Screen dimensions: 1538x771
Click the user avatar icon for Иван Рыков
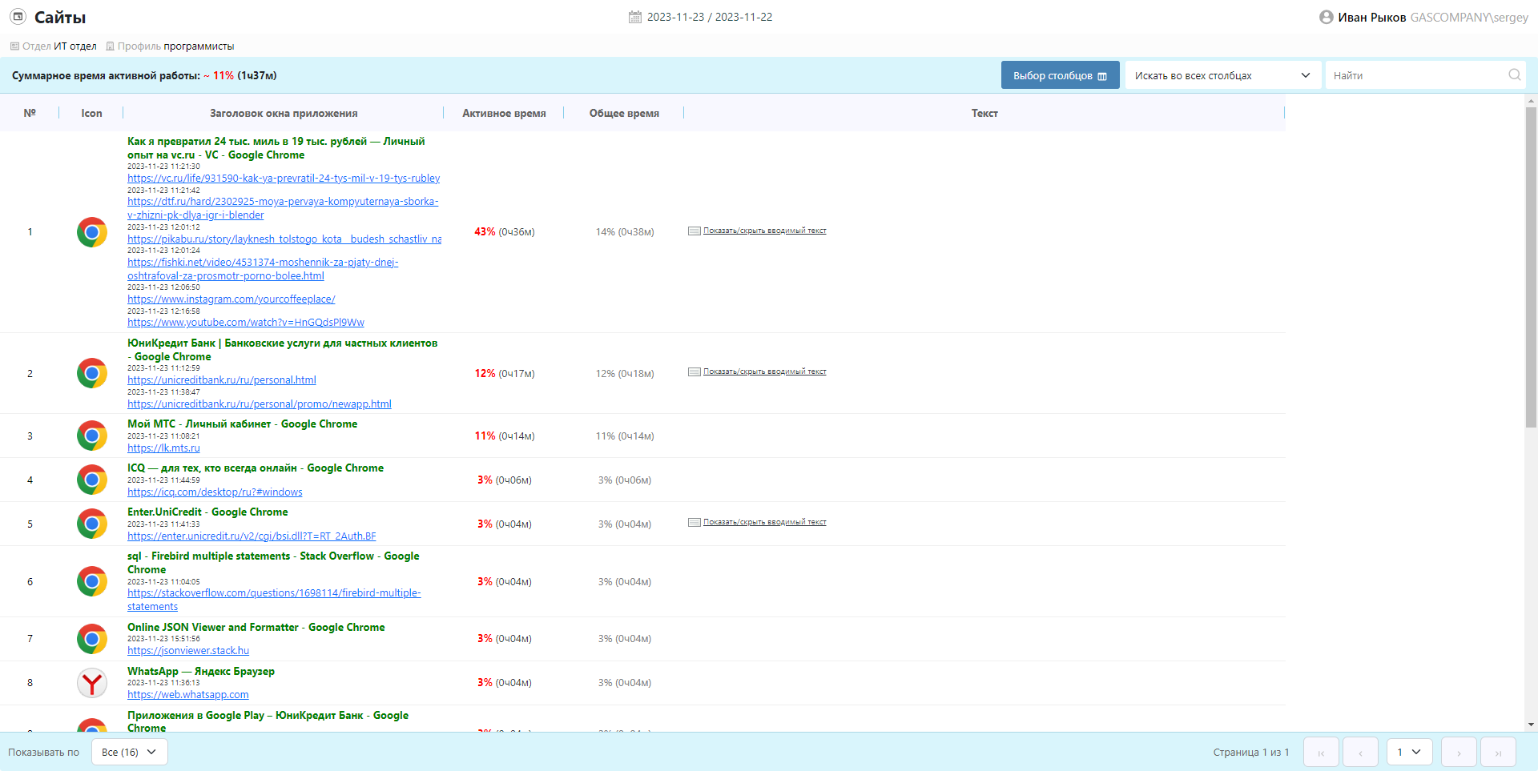(x=1326, y=17)
